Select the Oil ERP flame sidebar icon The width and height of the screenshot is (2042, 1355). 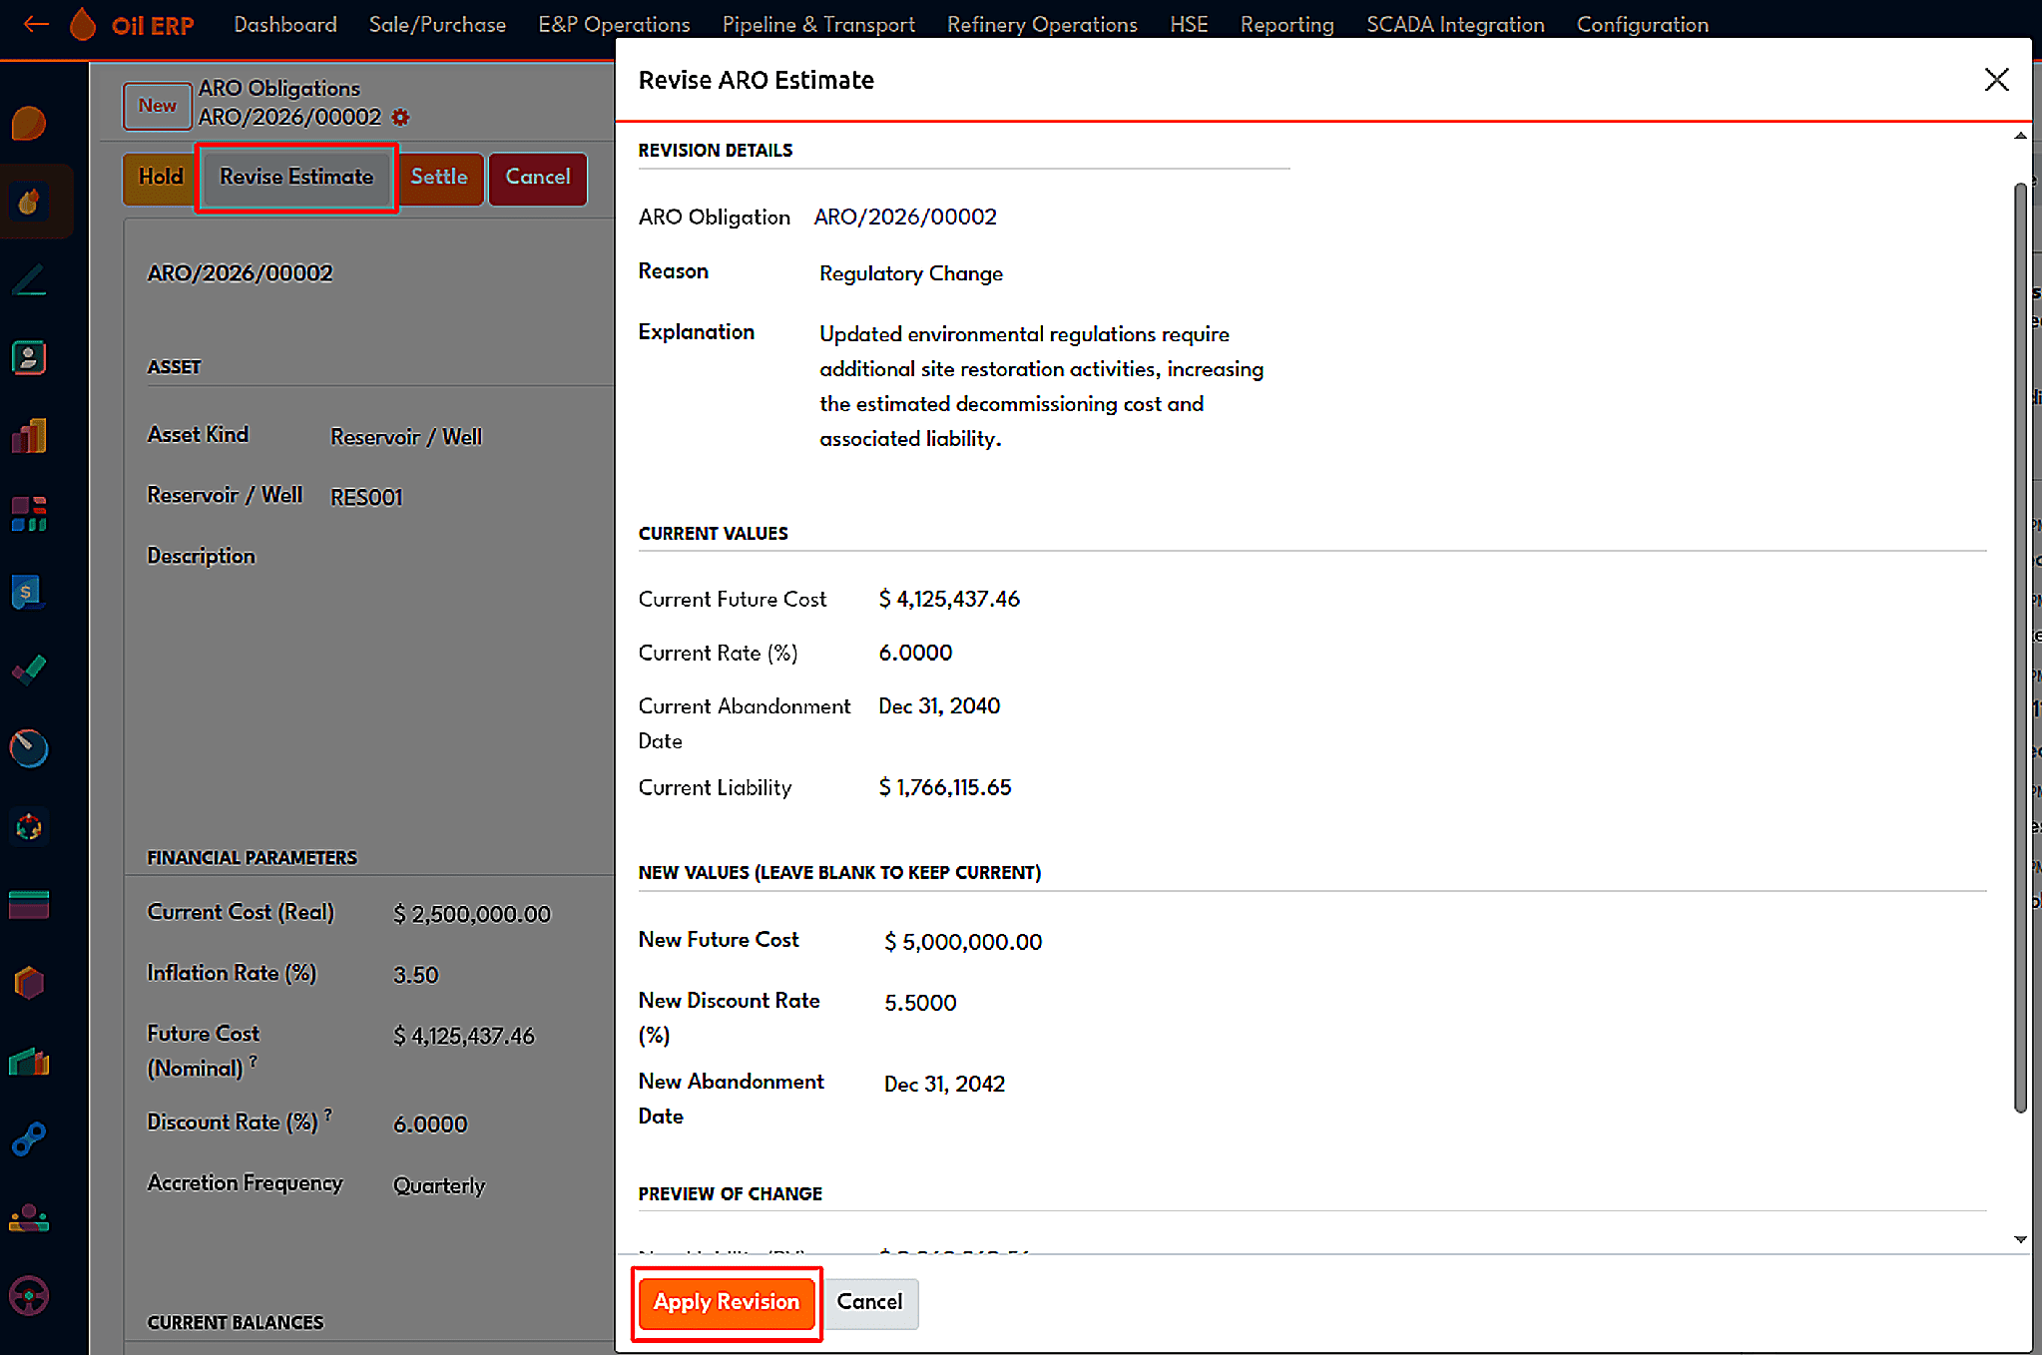tap(29, 202)
